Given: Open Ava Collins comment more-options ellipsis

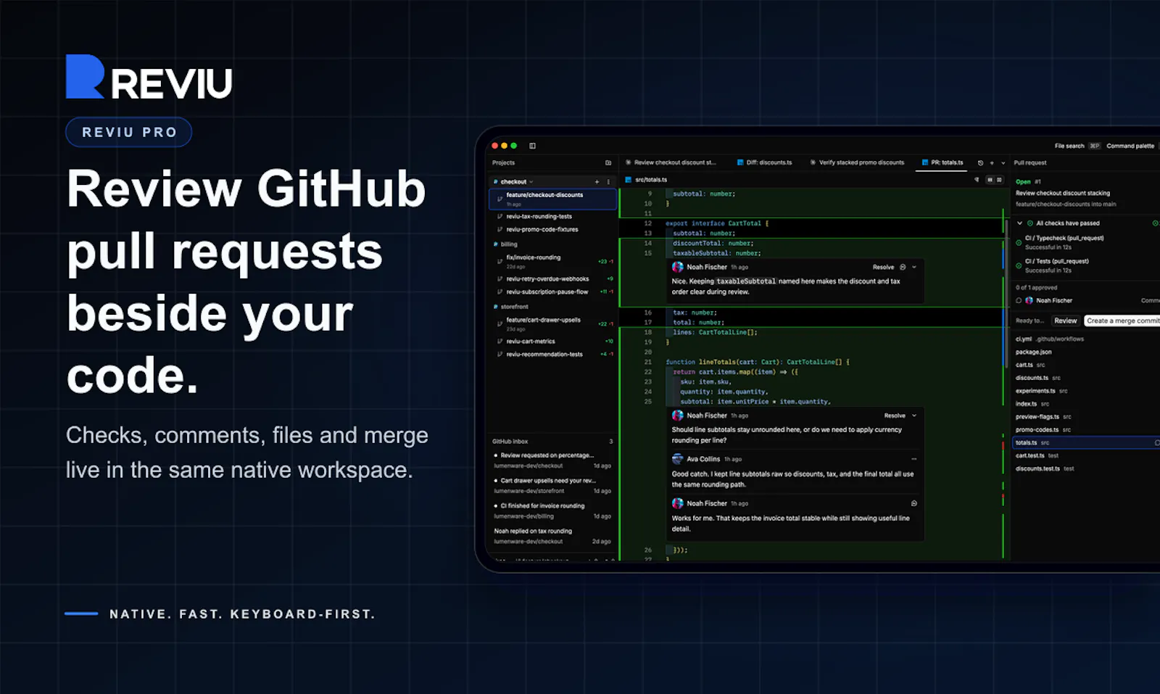Looking at the screenshot, I should pos(913,459).
